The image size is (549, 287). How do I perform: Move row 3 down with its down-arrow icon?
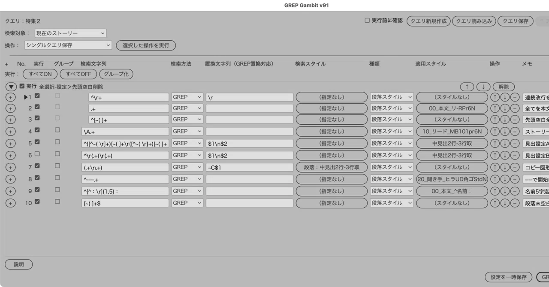coord(505,120)
